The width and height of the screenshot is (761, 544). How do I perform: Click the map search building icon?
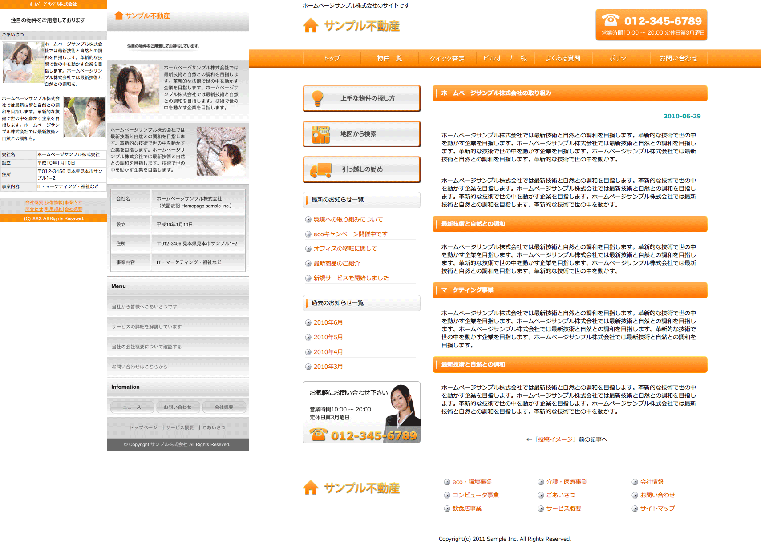320,134
